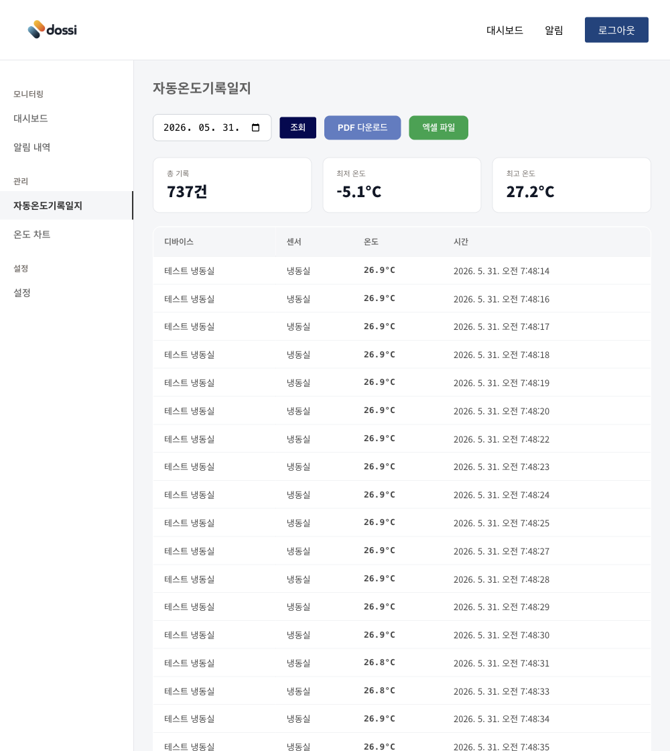Click the timestamp 오전 7:48:23
The height and width of the screenshot is (751, 670).
[502, 467]
